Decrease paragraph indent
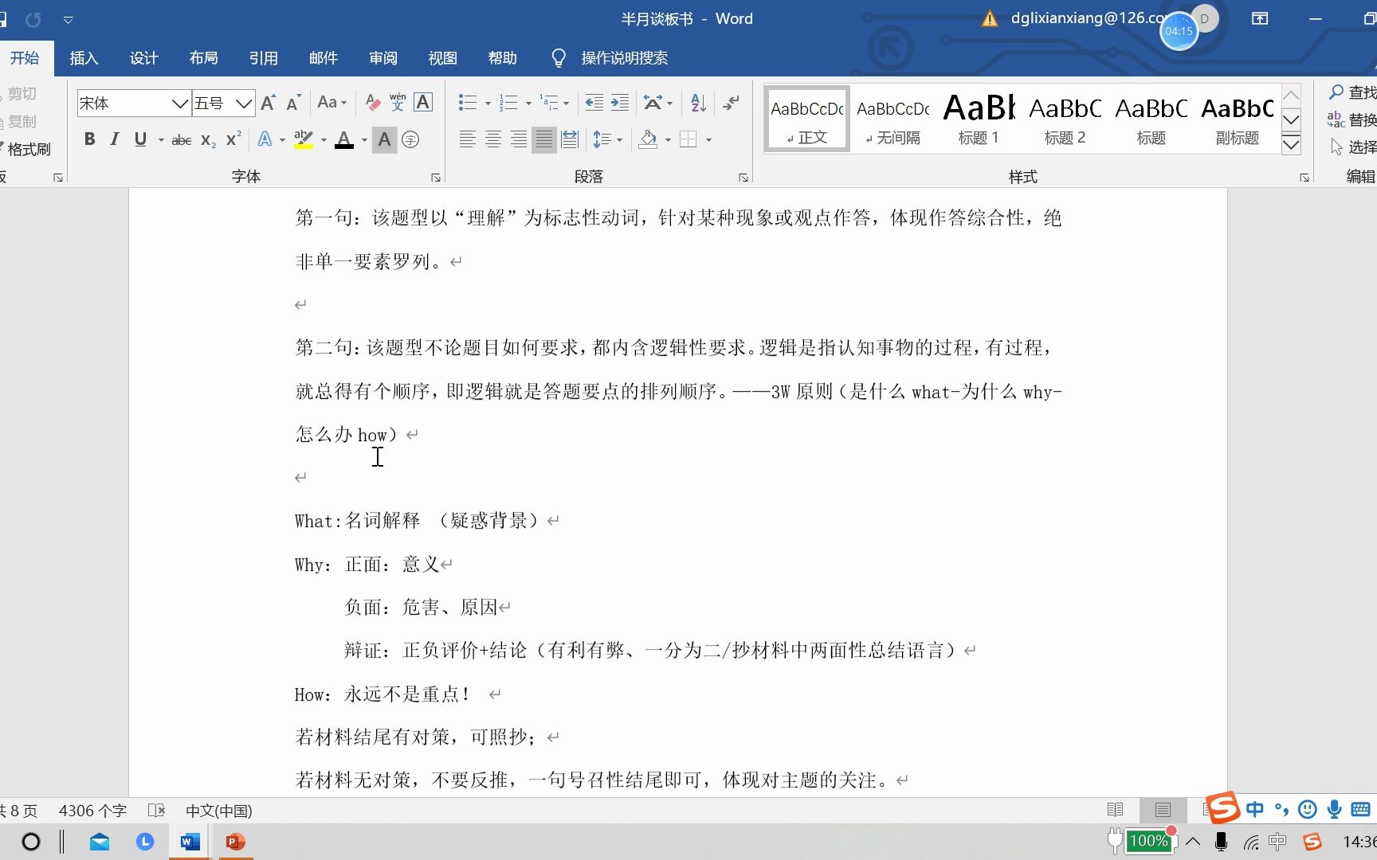 click(594, 103)
